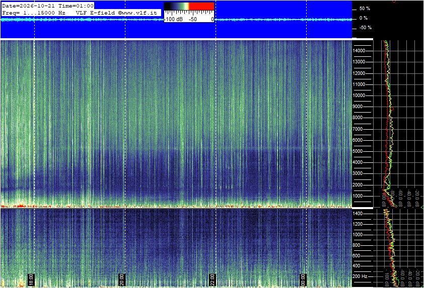Image resolution: width=424 pixels, height=288 pixels.
Task: Open the www.vlf.it link in header
Action: 139,13
